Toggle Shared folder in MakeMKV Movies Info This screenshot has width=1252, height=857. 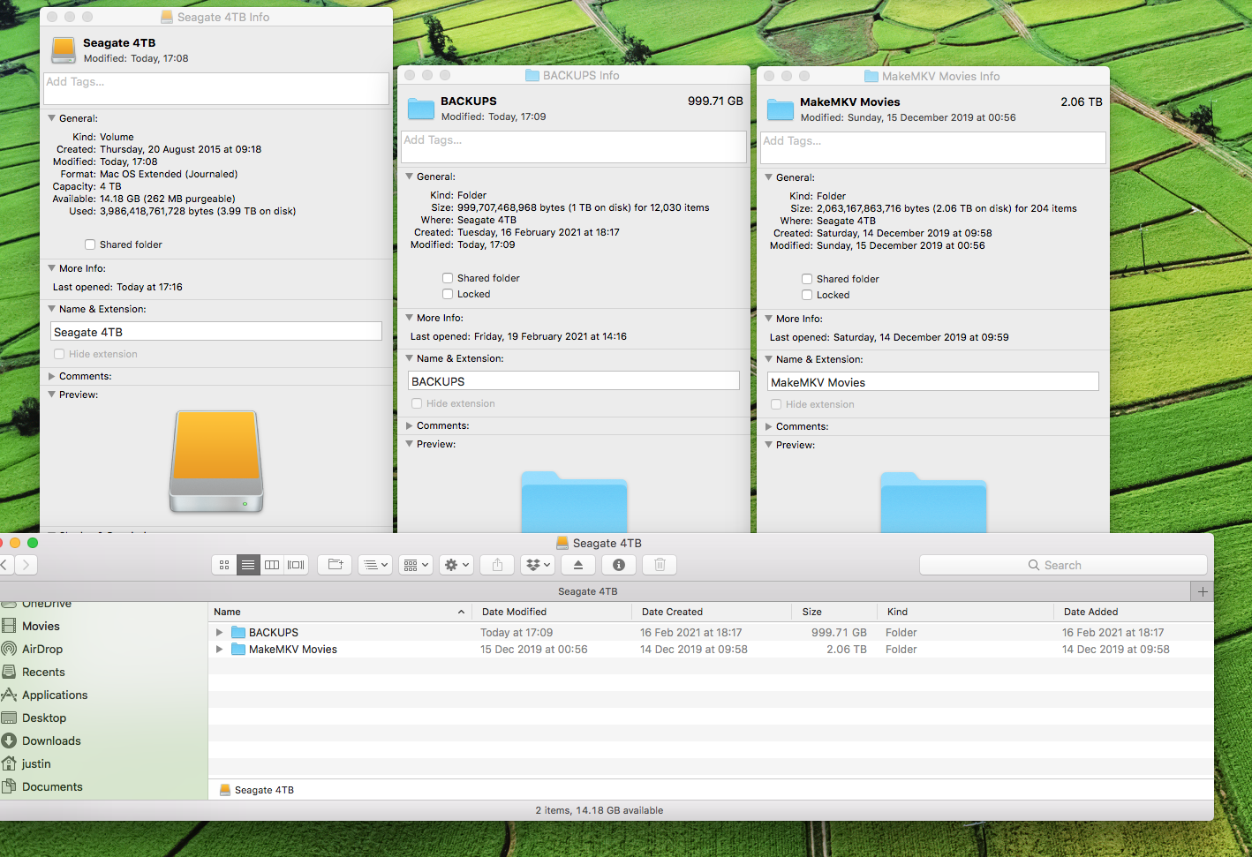point(807,279)
